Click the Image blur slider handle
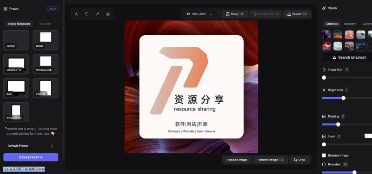Image resolution: width=372 pixels, height=174 pixels. pos(324,77)
